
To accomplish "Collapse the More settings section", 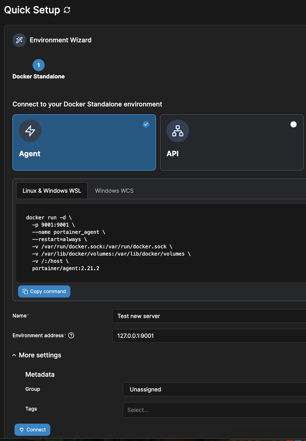I will click(x=36, y=355).
